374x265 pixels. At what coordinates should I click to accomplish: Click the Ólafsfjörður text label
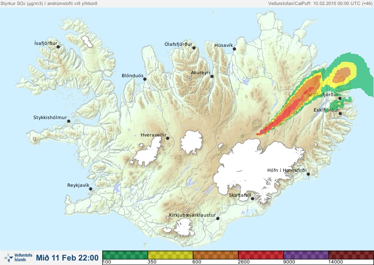[179, 44]
